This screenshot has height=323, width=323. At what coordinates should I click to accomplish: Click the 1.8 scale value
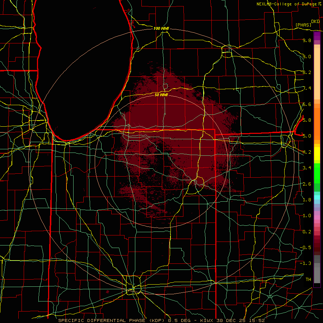(x=307, y=200)
